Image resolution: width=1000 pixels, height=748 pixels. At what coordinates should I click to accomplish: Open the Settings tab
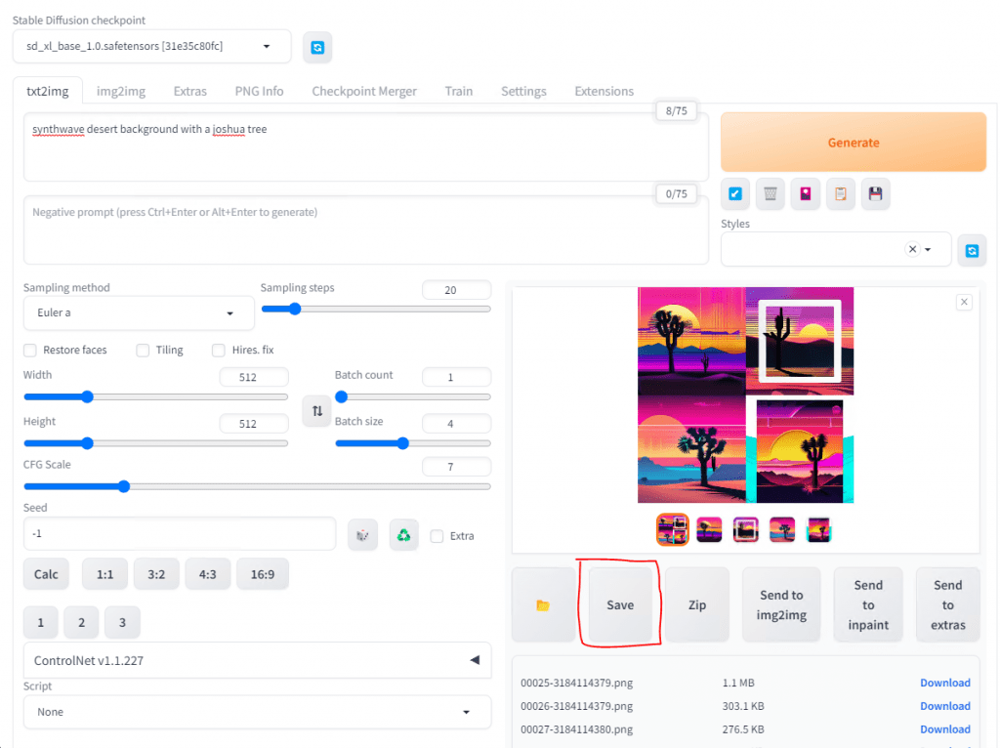click(523, 91)
